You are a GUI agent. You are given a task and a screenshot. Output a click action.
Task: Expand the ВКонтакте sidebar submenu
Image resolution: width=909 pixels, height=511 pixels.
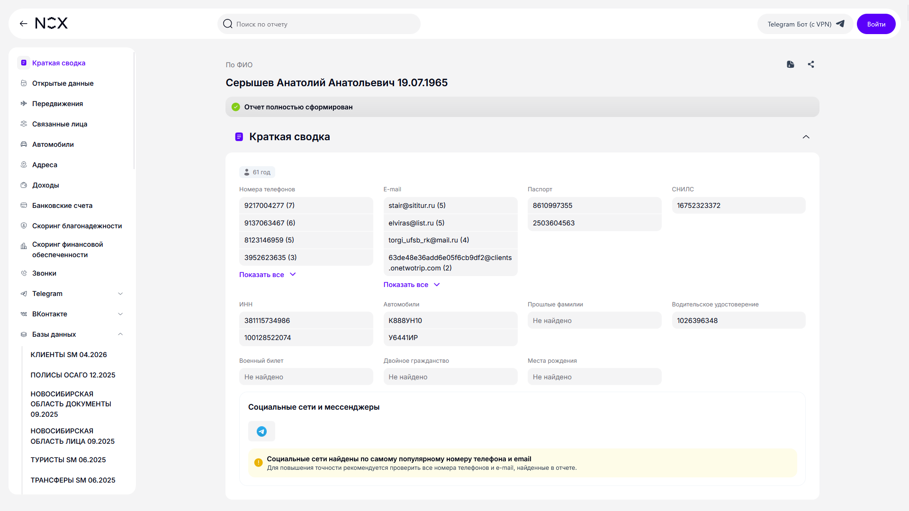(120, 314)
